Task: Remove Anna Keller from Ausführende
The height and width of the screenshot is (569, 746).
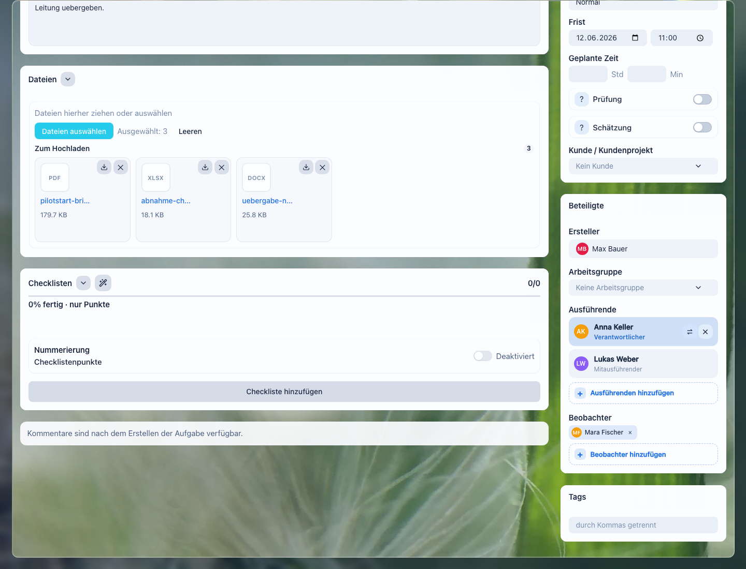Action: [x=705, y=332]
